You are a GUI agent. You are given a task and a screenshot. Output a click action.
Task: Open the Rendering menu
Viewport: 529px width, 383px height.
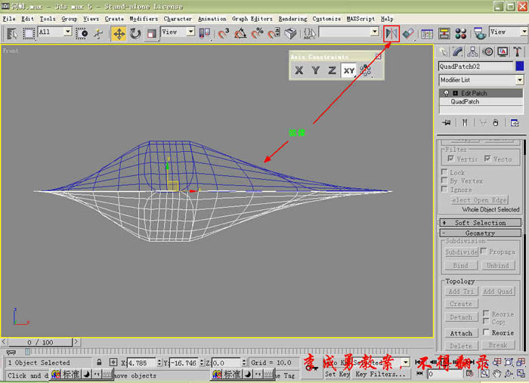click(x=292, y=19)
